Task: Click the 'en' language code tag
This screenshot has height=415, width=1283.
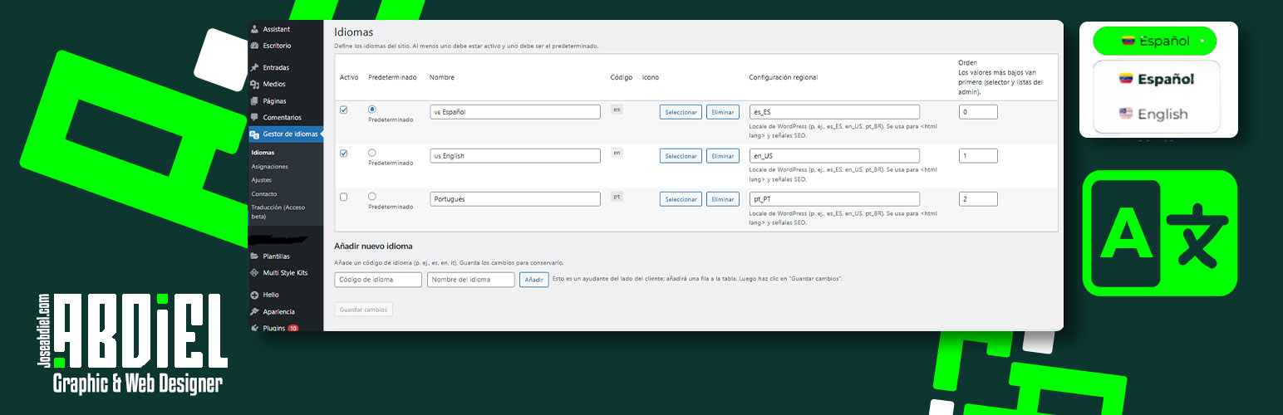Action: coord(617,153)
